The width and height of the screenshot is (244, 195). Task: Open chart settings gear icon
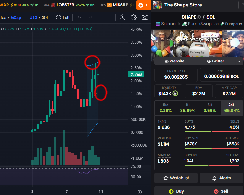coord(133,17)
